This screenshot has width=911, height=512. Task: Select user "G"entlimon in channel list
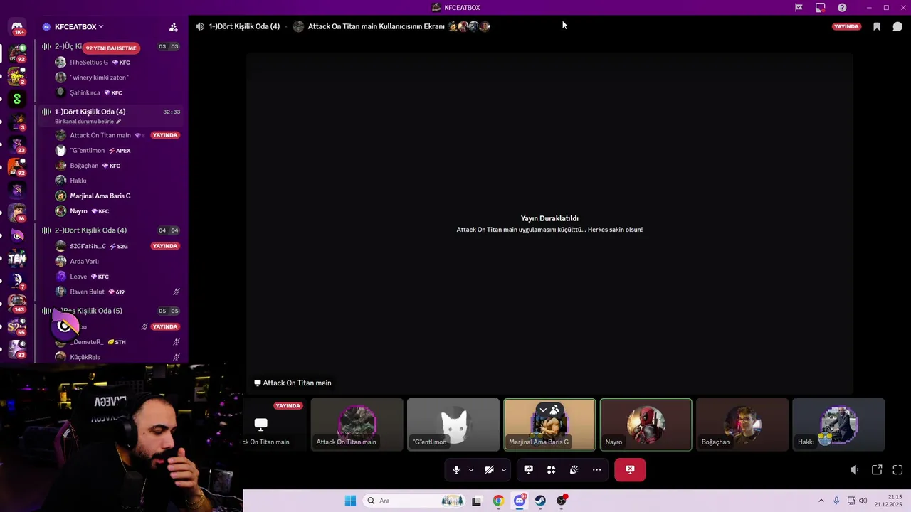coord(88,151)
